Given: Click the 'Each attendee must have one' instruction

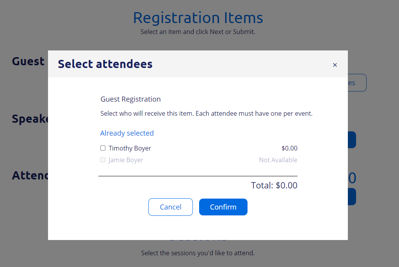Looking at the screenshot, I should [x=206, y=114].
